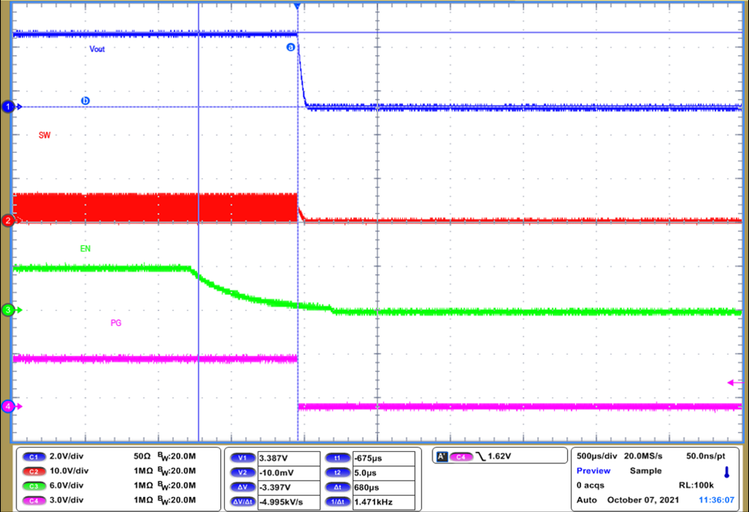Select the C2 channel badge
Viewport: 749px width, 512px height.
click(34, 472)
